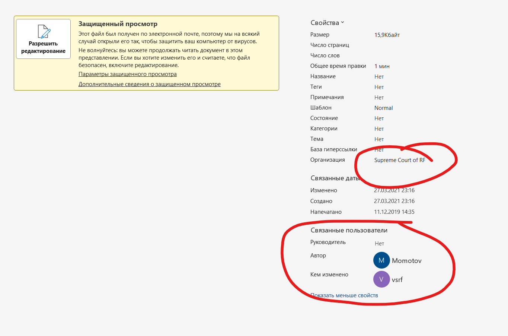Click the Руководитель field value
This screenshot has height=336, width=508.
[x=379, y=244]
